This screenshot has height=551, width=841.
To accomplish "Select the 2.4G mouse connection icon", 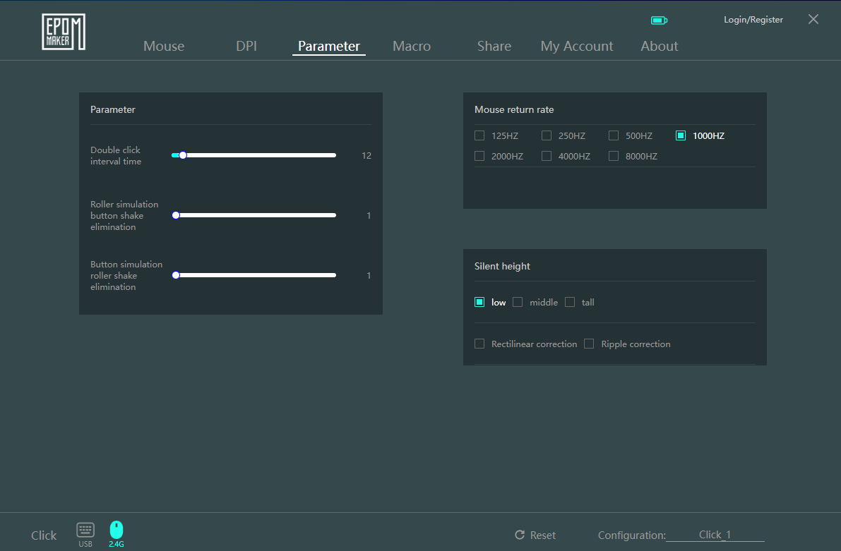I will click(x=117, y=531).
